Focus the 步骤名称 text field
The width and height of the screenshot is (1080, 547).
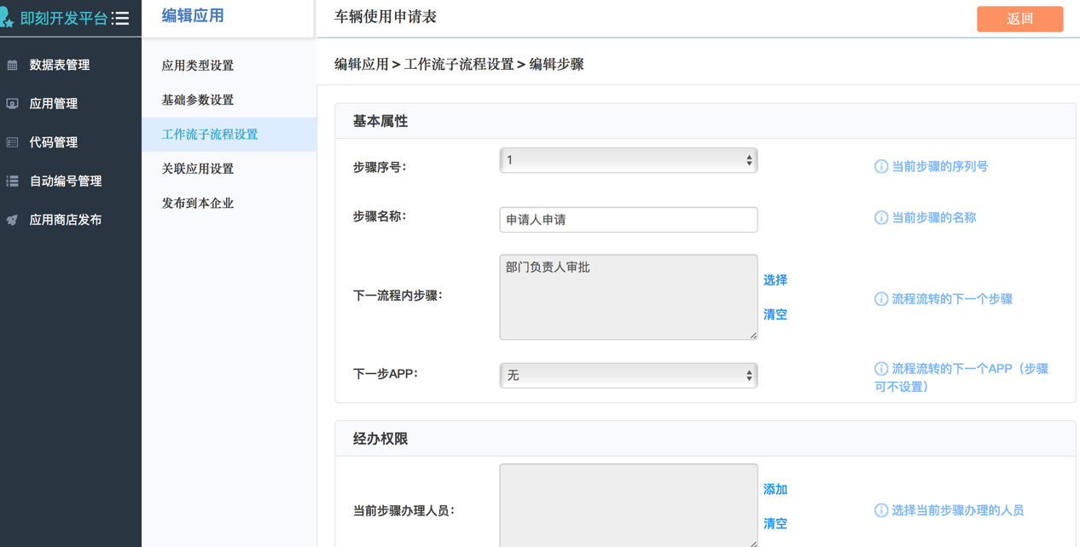coord(628,220)
